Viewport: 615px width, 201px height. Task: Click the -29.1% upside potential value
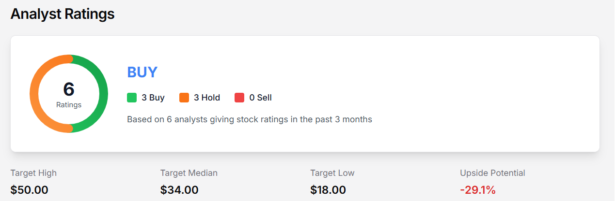(478, 190)
